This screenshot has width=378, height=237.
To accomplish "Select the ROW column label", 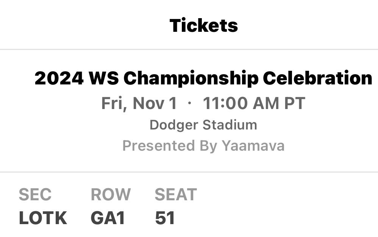I will coord(110,195).
